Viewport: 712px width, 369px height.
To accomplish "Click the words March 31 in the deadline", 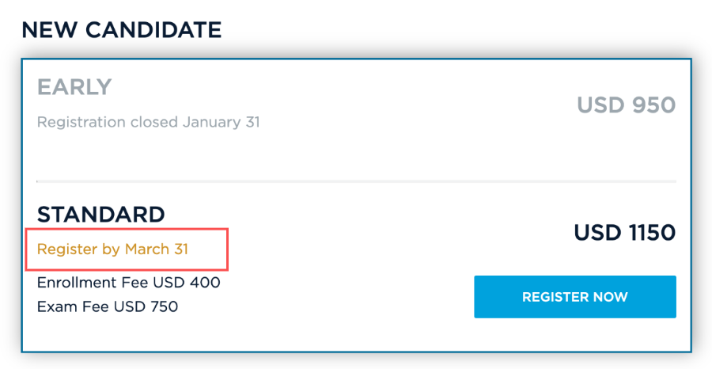I will (x=156, y=249).
